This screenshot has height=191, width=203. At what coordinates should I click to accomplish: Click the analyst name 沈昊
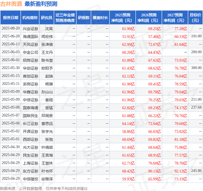click(49, 29)
